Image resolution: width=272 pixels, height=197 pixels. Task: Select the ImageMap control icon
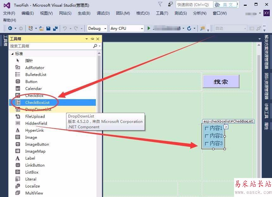pyautogui.click(x=18, y=151)
